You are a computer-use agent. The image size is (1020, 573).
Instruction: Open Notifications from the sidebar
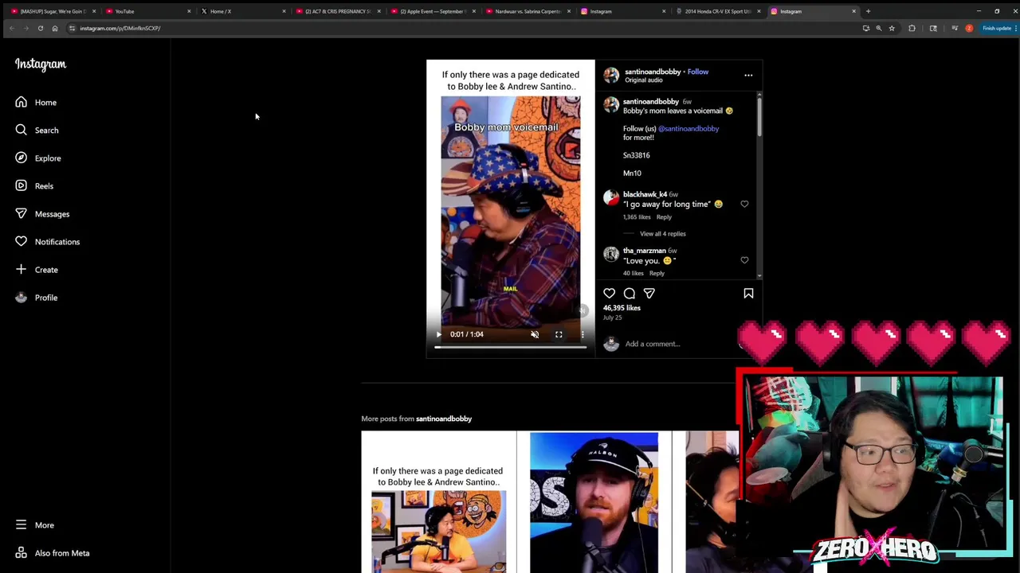(47, 242)
